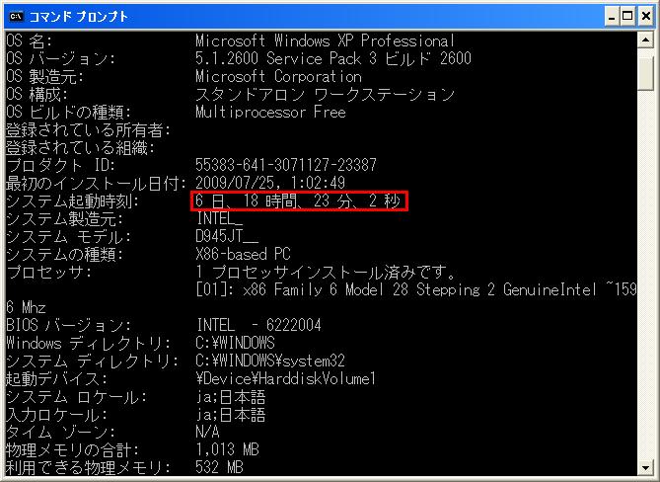This screenshot has height=482, width=660.
Task: Click system model 'D945JT__'
Action: pyautogui.click(x=227, y=236)
